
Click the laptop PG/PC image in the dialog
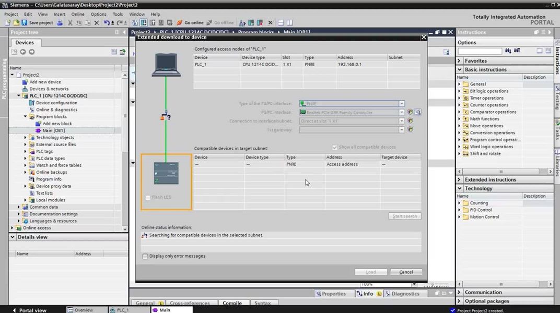click(x=166, y=65)
